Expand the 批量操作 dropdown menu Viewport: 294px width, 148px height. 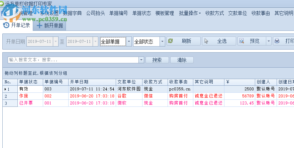tap(190, 13)
